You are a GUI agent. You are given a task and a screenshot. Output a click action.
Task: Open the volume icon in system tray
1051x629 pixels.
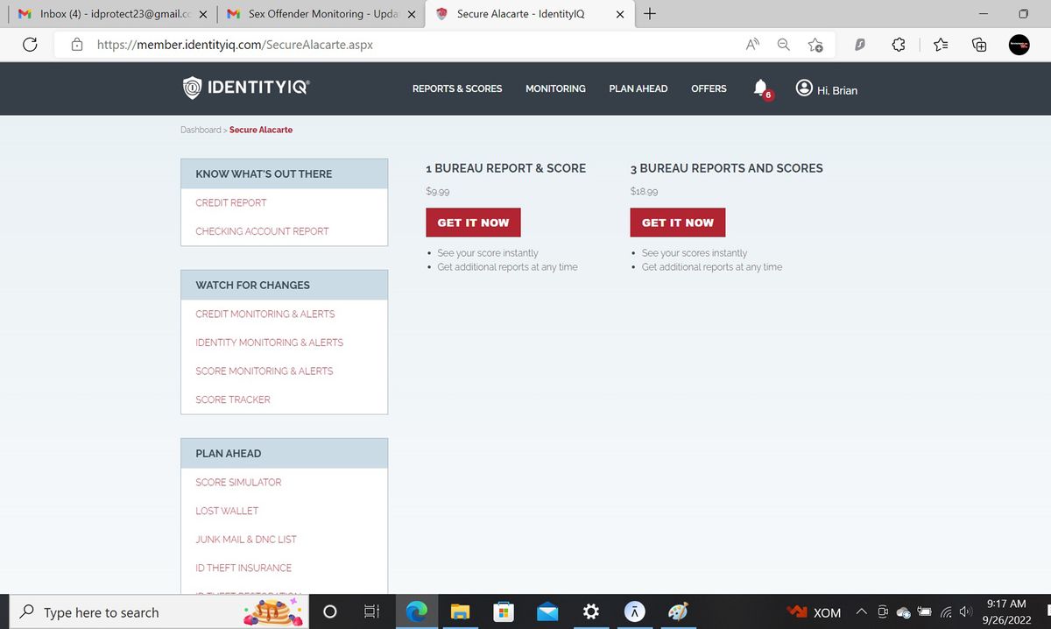tap(965, 611)
